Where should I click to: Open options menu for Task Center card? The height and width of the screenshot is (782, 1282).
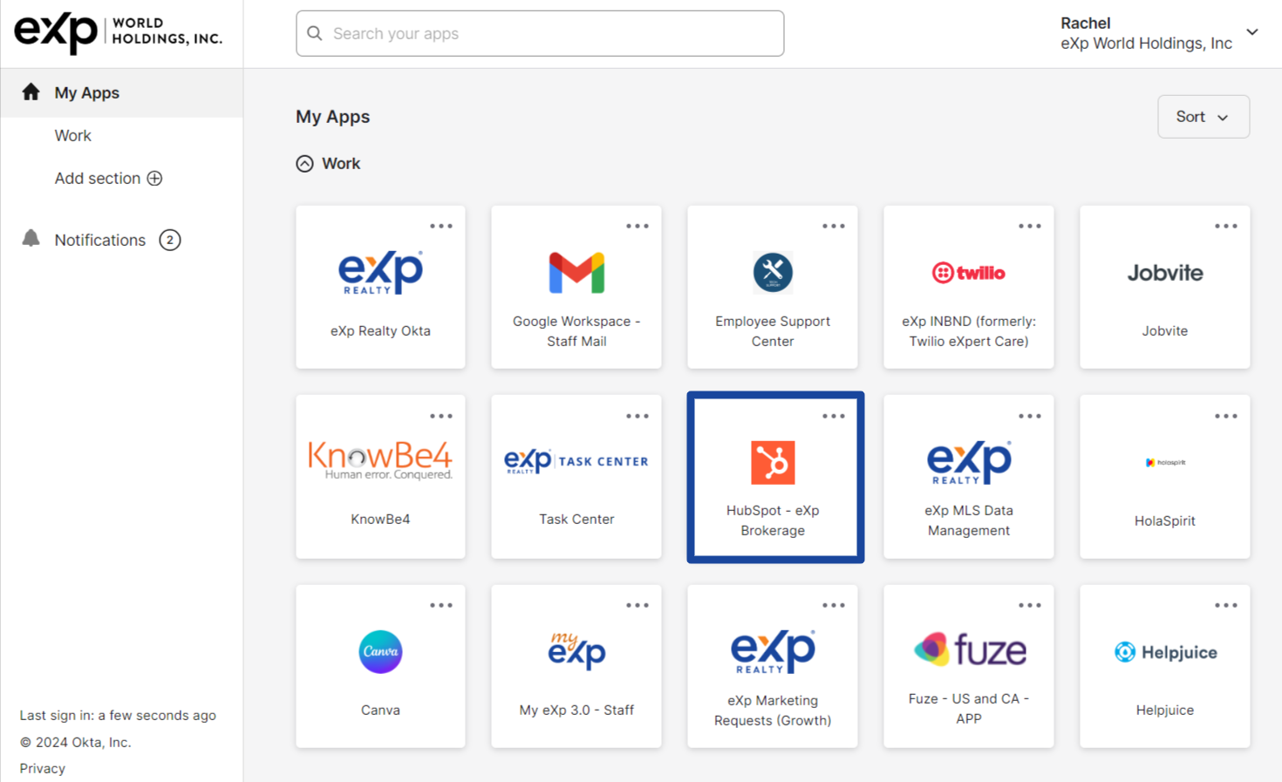(638, 416)
